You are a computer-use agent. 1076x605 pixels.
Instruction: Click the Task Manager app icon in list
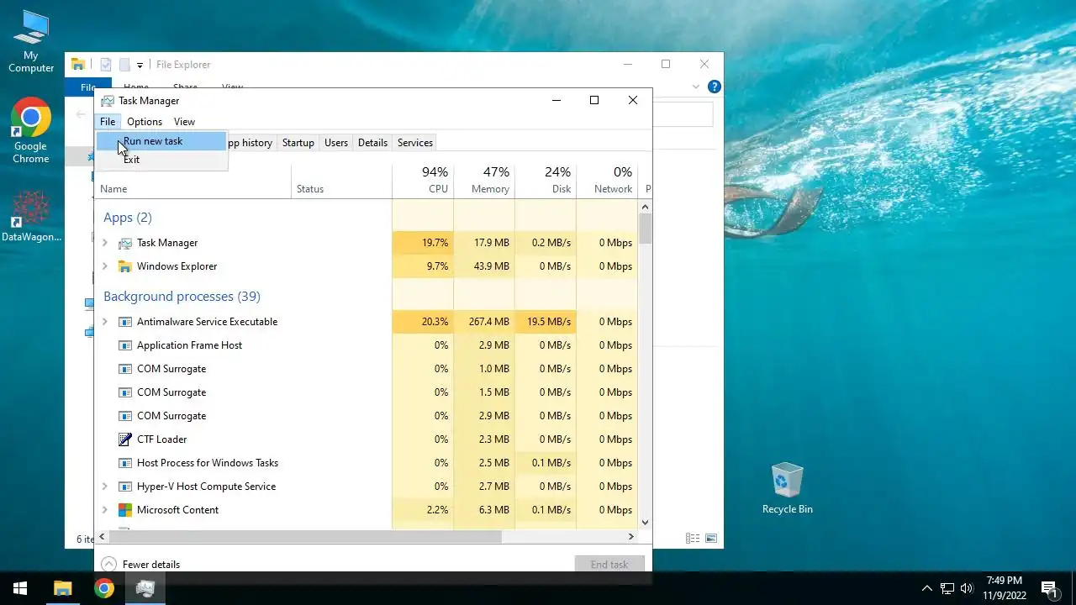(x=125, y=243)
